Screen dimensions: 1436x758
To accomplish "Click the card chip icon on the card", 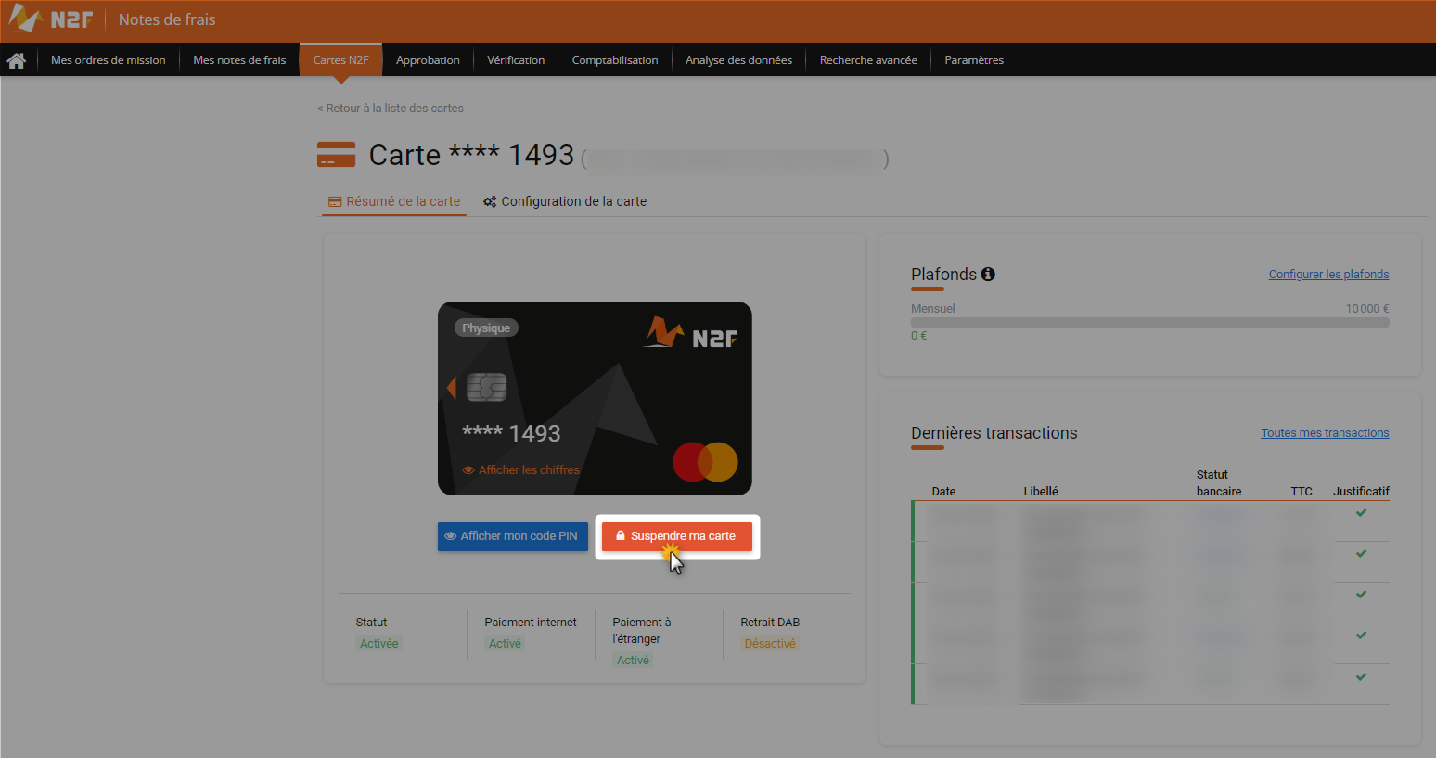I will tap(486, 387).
